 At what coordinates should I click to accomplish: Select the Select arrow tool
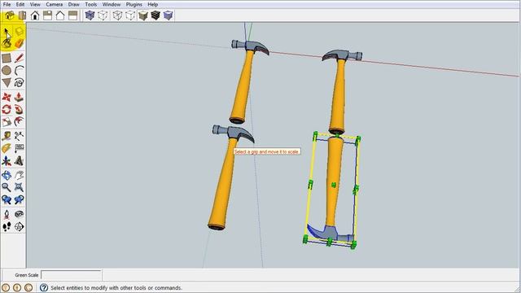(x=7, y=32)
